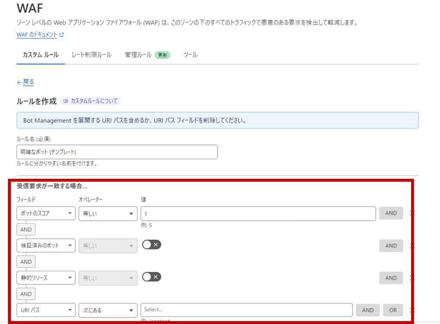Switch to the 管理ルール tab
Screen dimensions: 440x324
coord(138,55)
